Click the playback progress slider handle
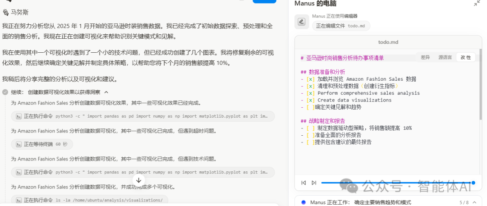Screen dimensions: 487x206 [473, 183]
